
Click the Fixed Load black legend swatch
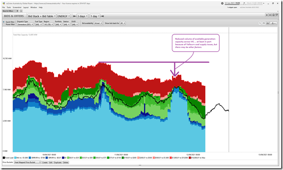coord(4,158)
